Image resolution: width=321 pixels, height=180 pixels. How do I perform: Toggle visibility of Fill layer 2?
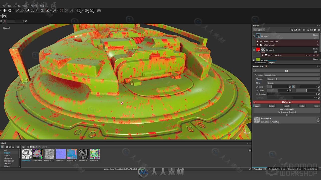254,50
